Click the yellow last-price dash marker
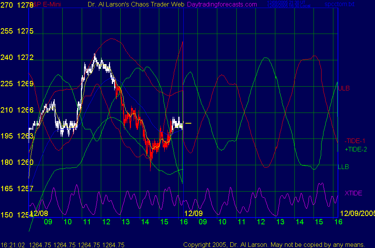375x248 pixels. [x=188, y=123]
